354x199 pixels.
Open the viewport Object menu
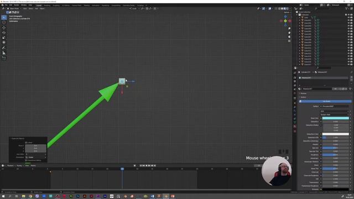point(42,9)
